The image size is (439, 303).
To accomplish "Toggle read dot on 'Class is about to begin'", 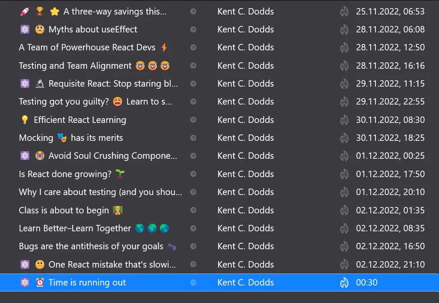I will coord(193,210).
